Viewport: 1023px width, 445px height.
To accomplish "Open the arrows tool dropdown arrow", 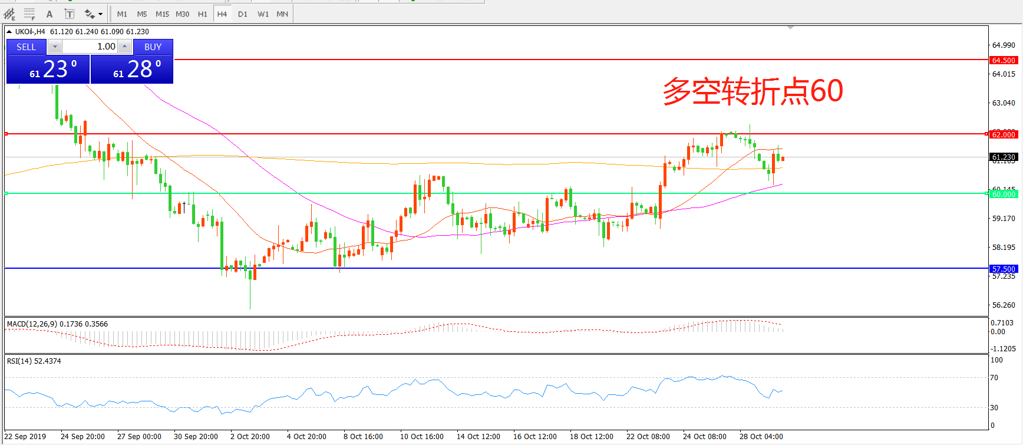I will point(100,14).
